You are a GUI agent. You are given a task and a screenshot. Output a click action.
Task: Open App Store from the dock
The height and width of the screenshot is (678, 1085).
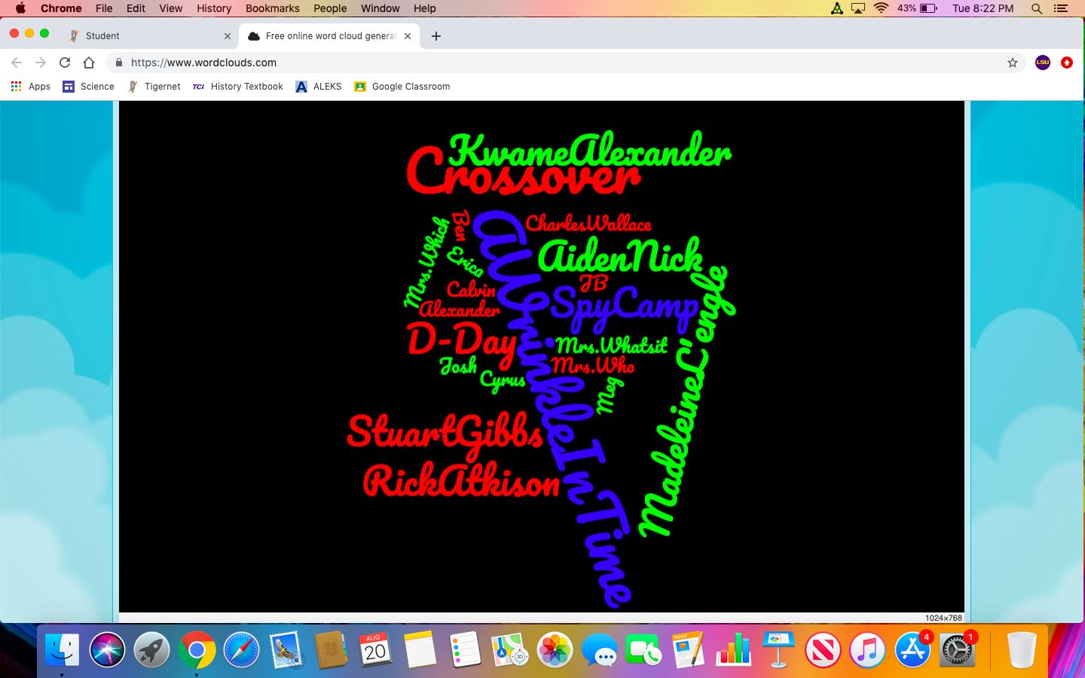click(x=912, y=649)
